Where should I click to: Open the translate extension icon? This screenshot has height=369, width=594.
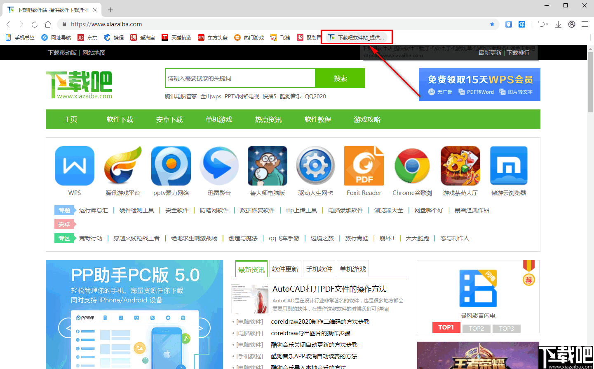[522, 24]
